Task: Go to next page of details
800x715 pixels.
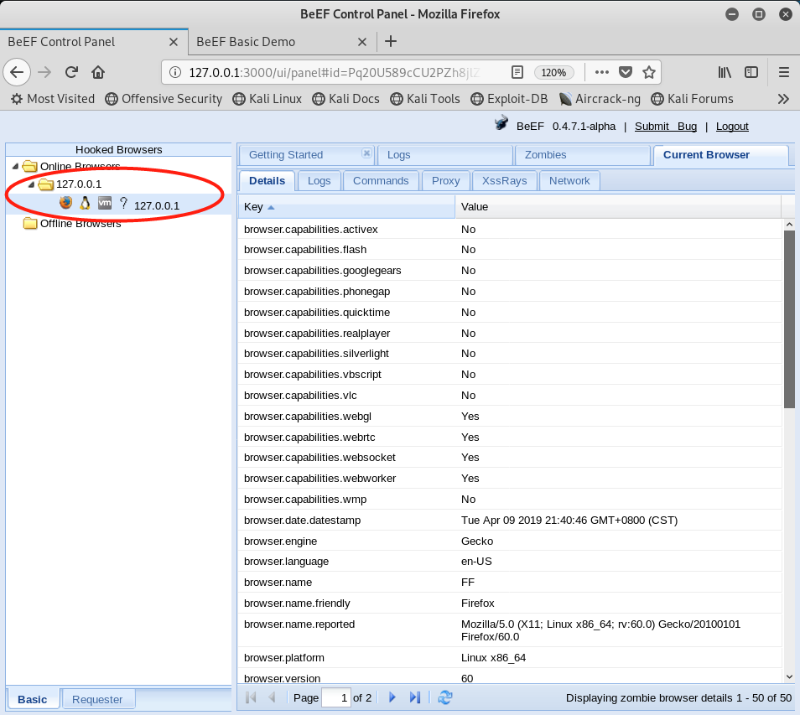Action: coord(392,697)
